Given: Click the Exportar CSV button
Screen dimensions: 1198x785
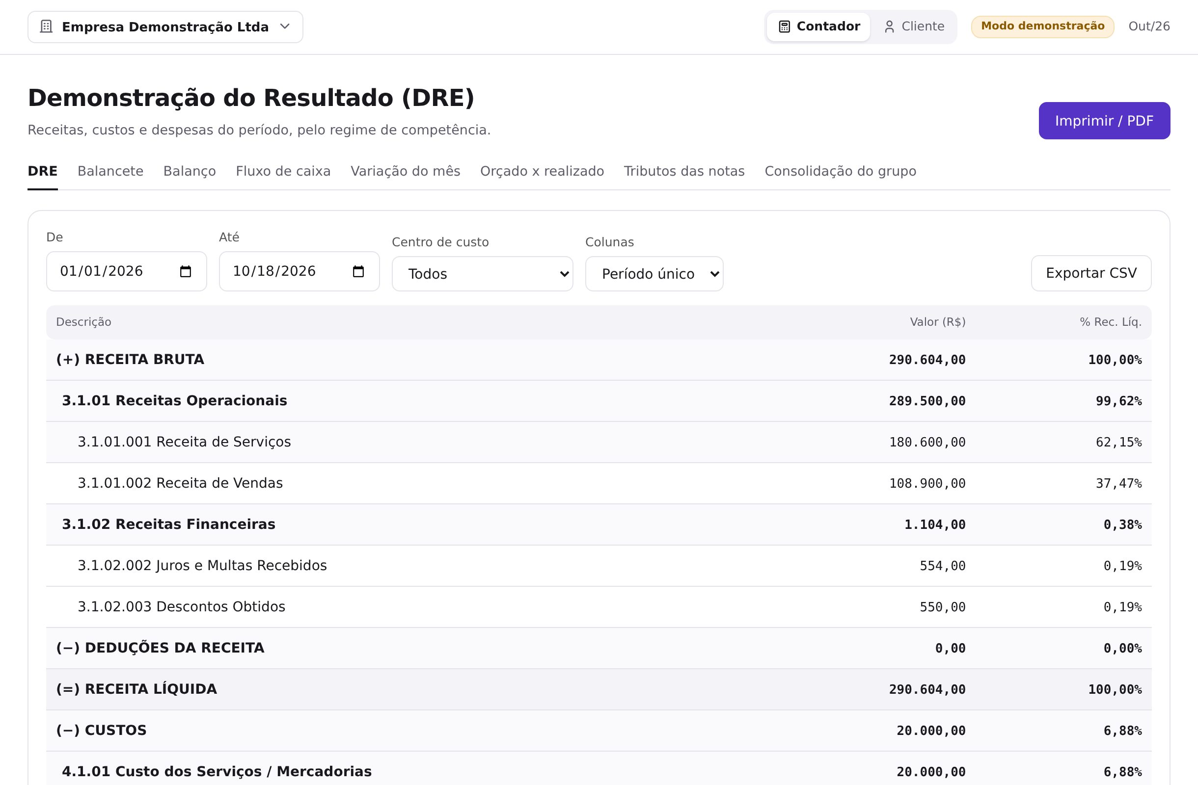Looking at the screenshot, I should [x=1091, y=273].
